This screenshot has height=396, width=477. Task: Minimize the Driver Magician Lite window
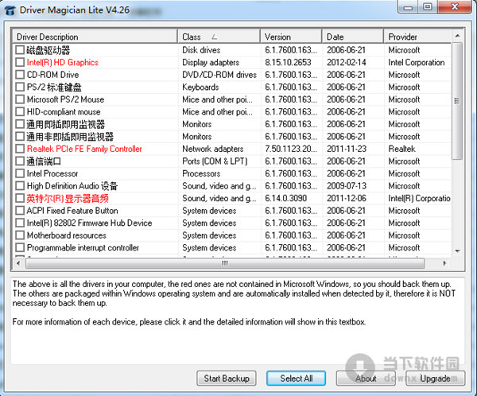(408, 7)
